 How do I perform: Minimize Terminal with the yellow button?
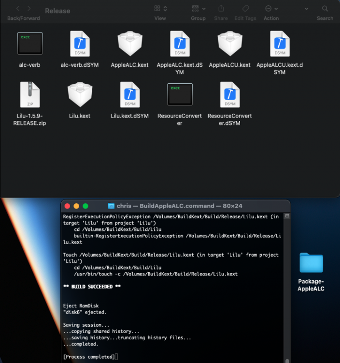76,206
